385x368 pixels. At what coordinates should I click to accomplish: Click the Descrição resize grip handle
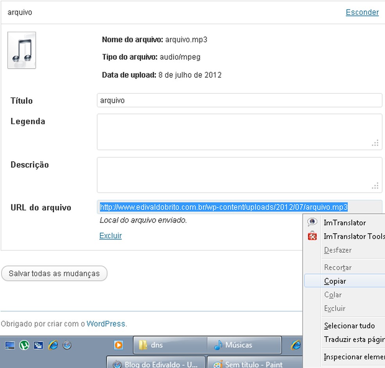[375, 186]
